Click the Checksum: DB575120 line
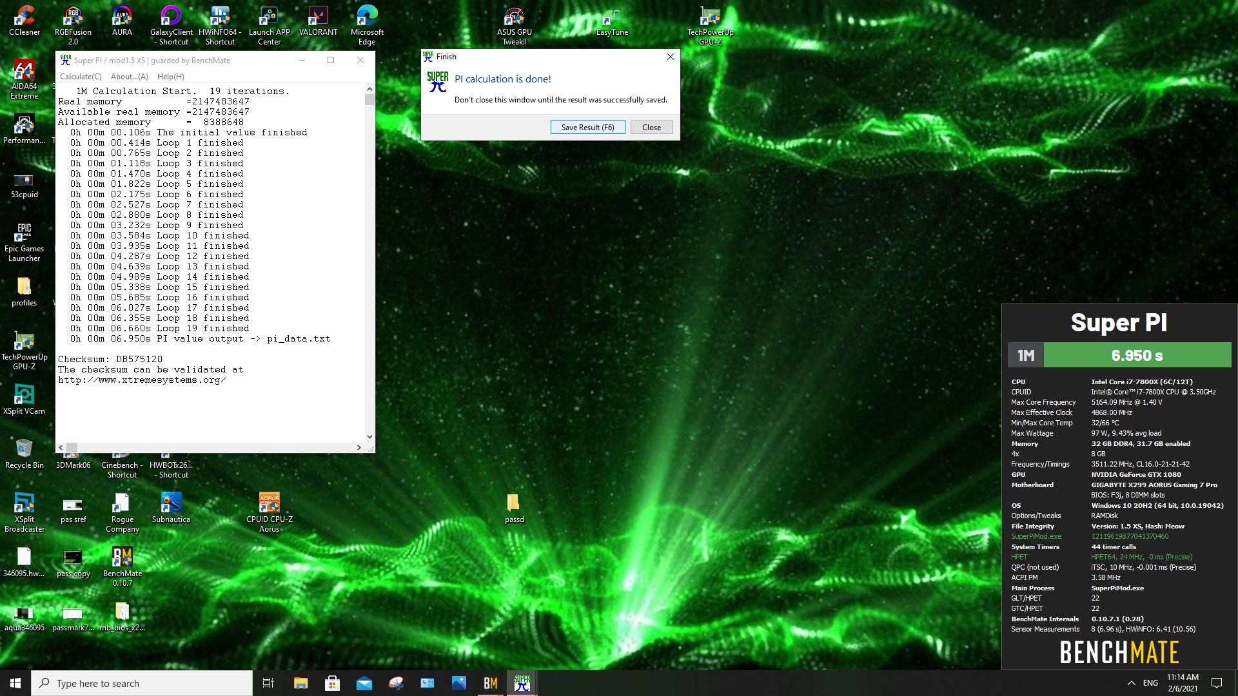The height and width of the screenshot is (696, 1238). tap(110, 359)
